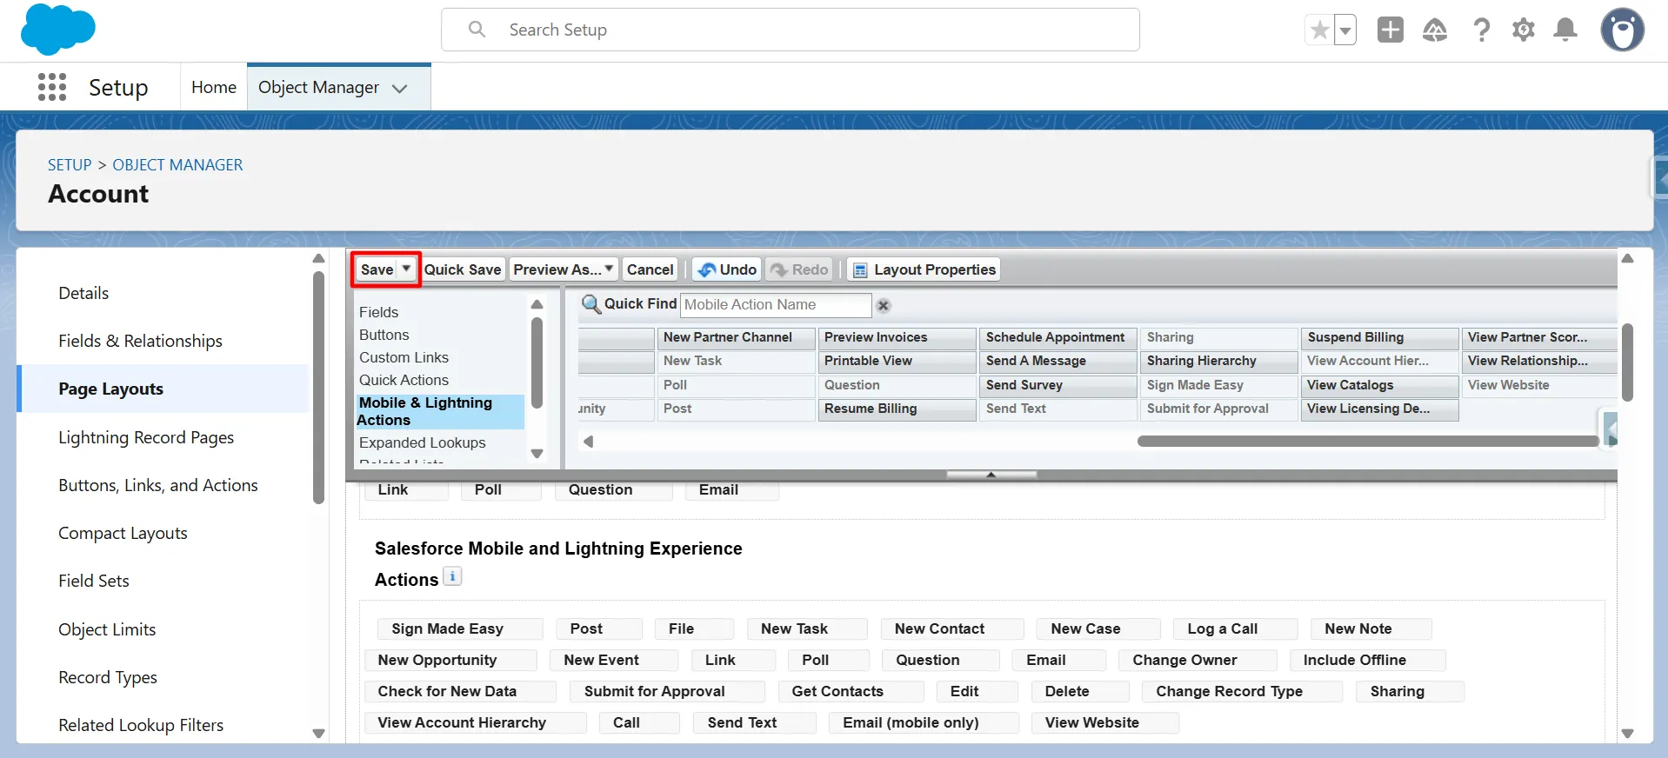Viewport: 1668px width, 758px height.
Task: Open Fields & Relationships in the sidebar
Action: pyautogui.click(x=140, y=341)
